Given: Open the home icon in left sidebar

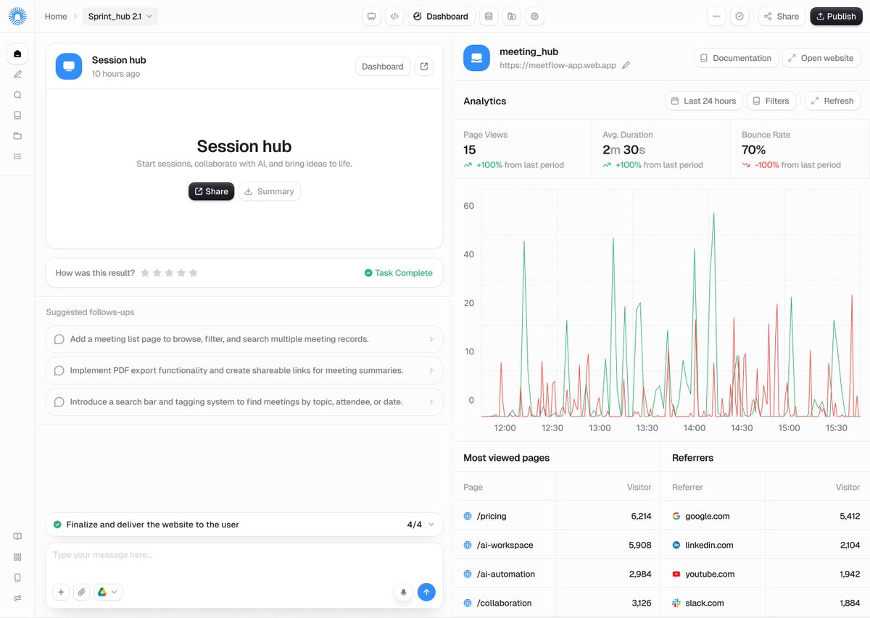Looking at the screenshot, I should (x=17, y=54).
